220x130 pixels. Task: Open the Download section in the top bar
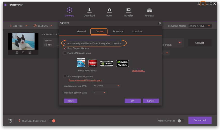(x=89, y=12)
